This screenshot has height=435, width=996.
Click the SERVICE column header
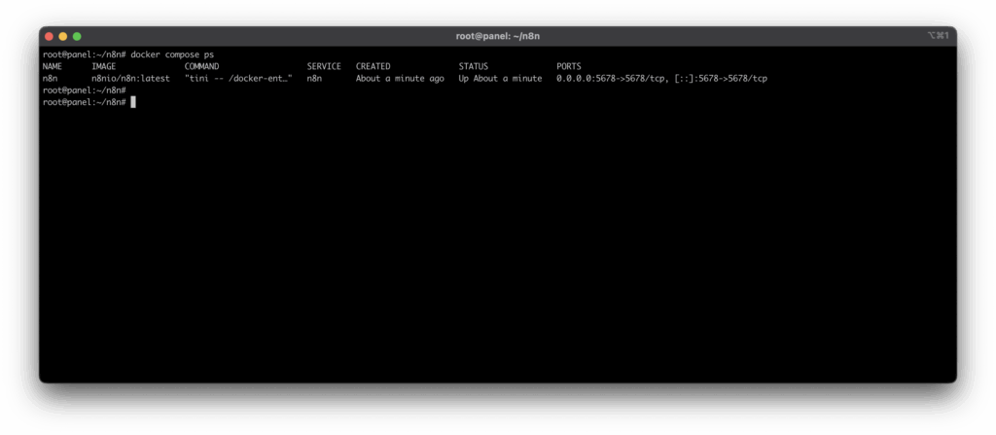pos(324,66)
